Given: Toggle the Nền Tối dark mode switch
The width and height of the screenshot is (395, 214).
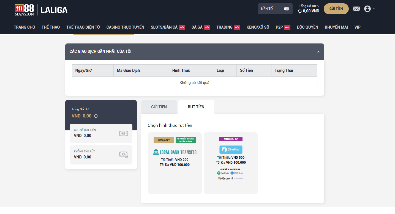Looking at the screenshot, I should [x=286, y=9].
